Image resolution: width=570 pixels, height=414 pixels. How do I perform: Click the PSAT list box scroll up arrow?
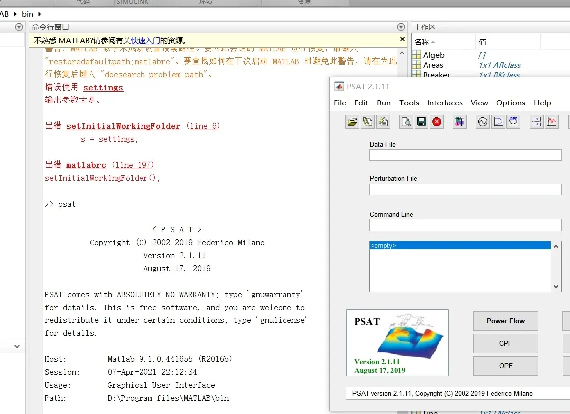click(x=556, y=247)
